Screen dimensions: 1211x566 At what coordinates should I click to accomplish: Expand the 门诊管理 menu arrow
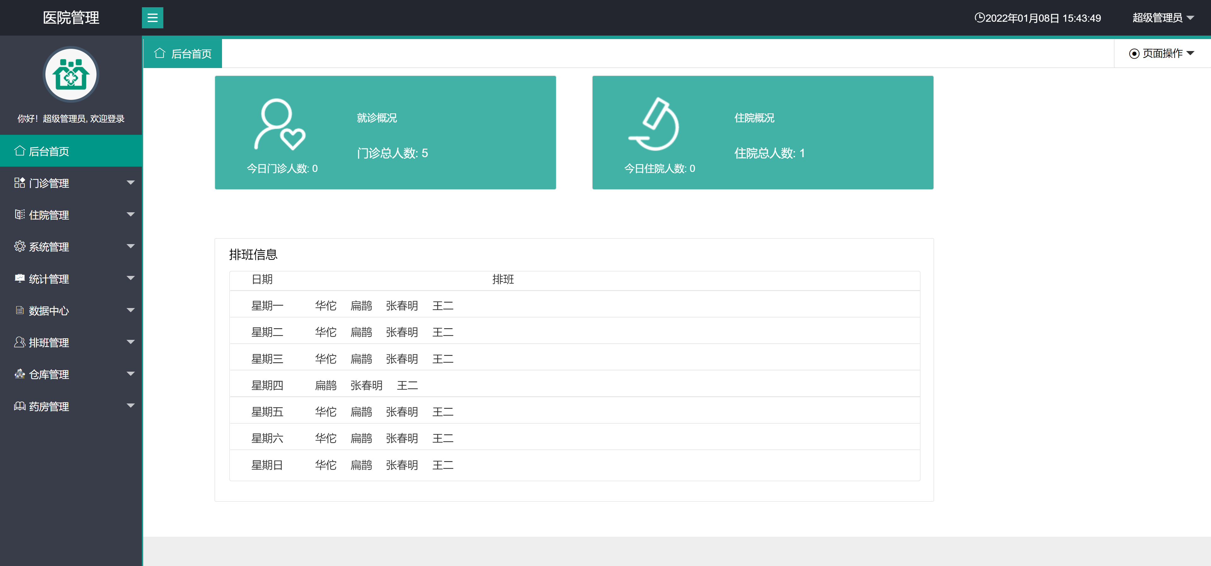(131, 183)
